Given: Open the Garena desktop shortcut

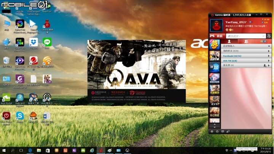Looking at the screenshot, I should click(x=47, y=27).
